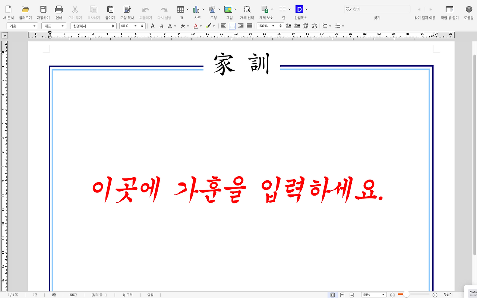
Task: Apply numbered list formatting
Action: pos(325,26)
